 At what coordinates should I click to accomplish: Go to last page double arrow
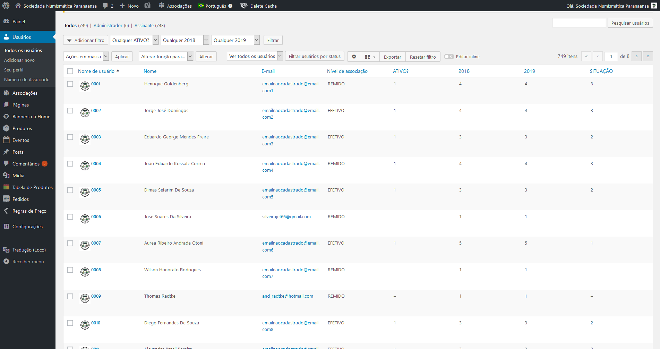tap(648, 56)
